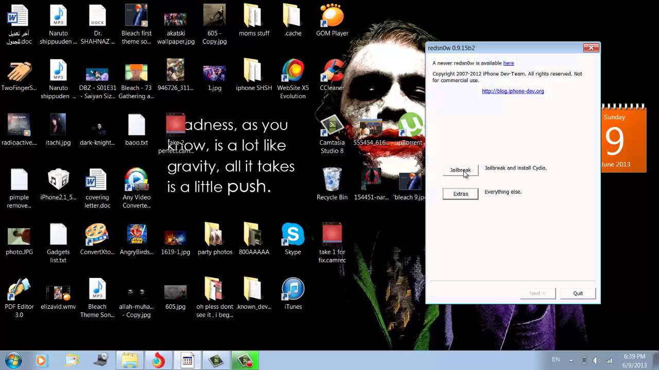The height and width of the screenshot is (370, 659).
Task: Select the 'party photos' folder
Action: pos(215,238)
